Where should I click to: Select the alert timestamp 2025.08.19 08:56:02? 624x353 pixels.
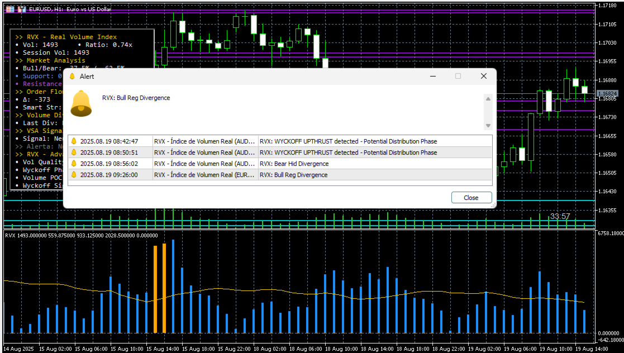[x=109, y=164]
